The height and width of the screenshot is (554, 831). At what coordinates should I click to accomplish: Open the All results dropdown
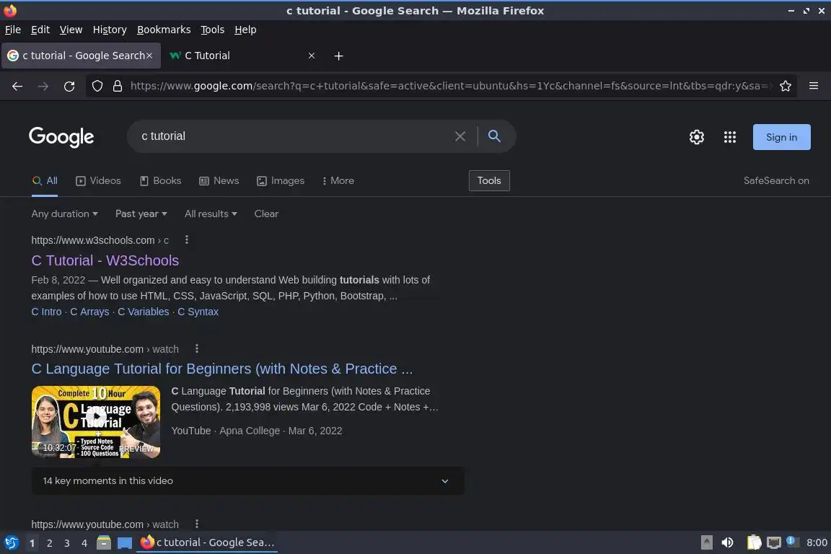coord(211,214)
